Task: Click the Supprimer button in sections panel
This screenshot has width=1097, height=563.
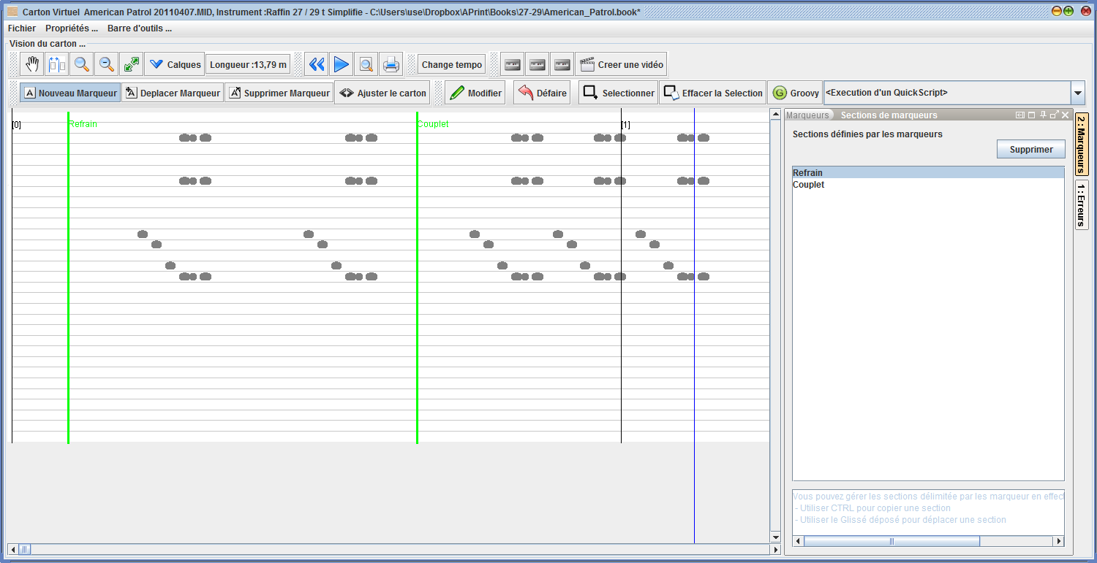Action: coord(1030,149)
